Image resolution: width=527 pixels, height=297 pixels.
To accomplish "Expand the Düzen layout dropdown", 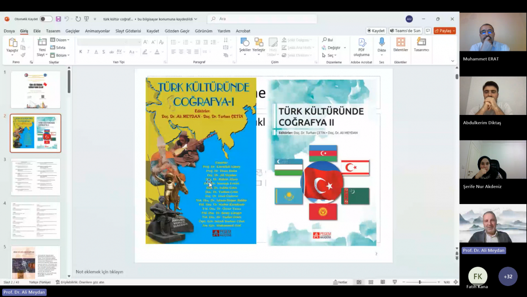I will point(60,40).
